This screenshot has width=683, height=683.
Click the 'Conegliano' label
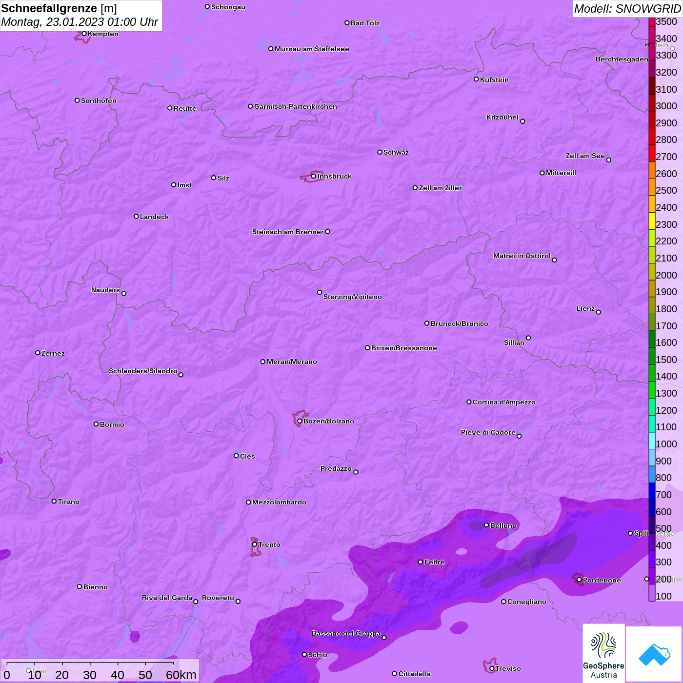coord(527,602)
